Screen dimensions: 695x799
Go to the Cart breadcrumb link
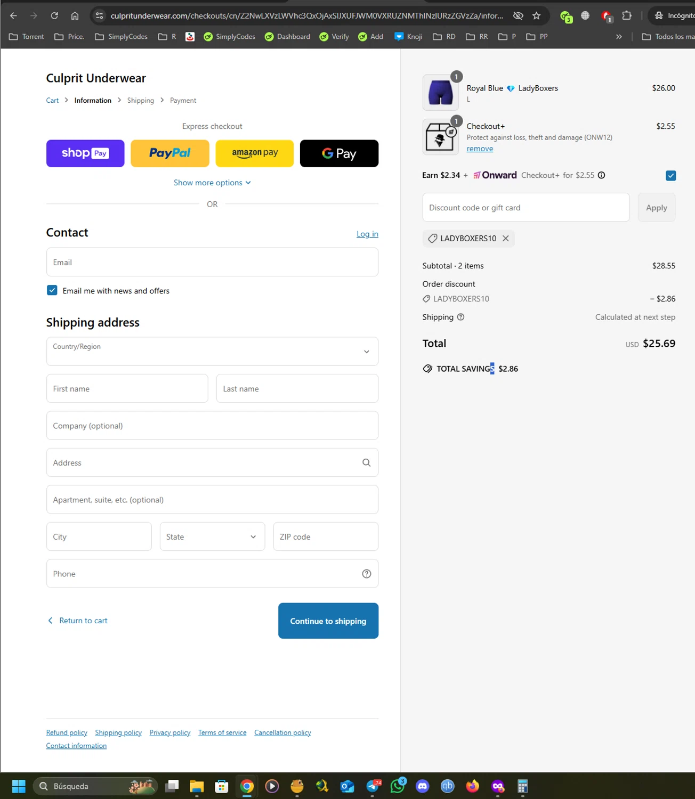[x=52, y=100]
